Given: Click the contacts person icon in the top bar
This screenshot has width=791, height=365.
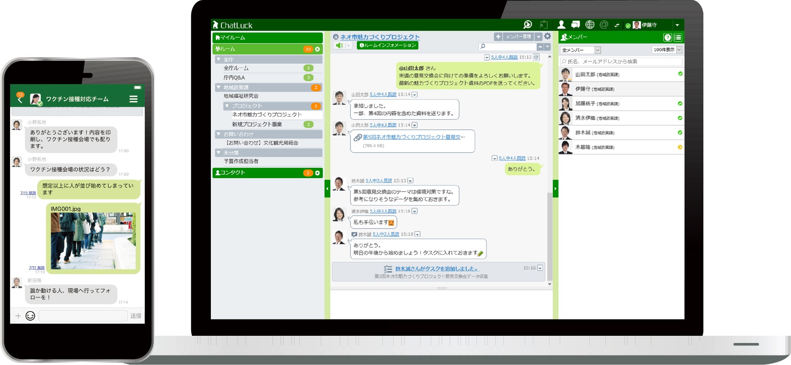Looking at the screenshot, I should coord(561,25).
